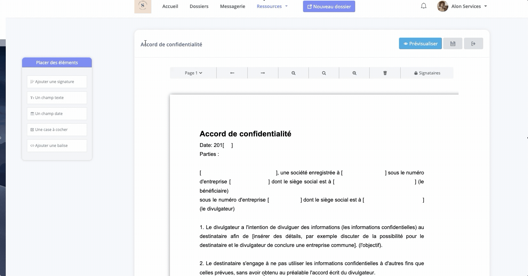This screenshot has width=528, height=276.
Task: Open the Alon Services account menu
Action: coord(469,6)
